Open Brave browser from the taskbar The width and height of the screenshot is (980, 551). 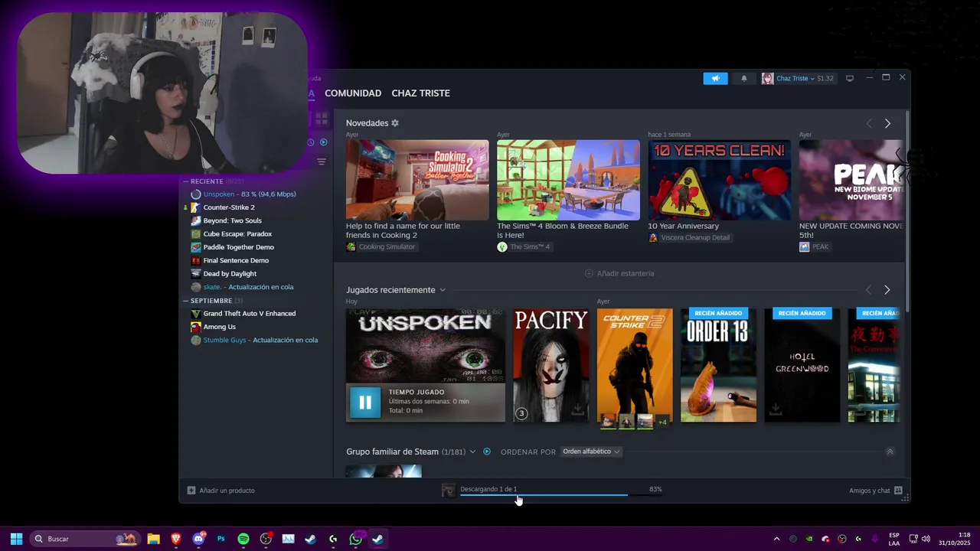[x=176, y=539]
